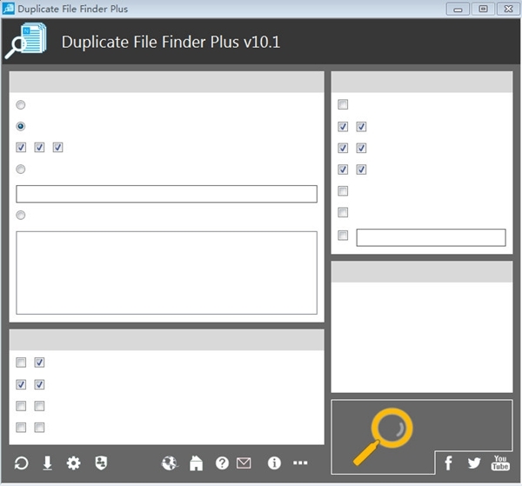Open the YouTube icon link
522x486 pixels.
click(500, 463)
